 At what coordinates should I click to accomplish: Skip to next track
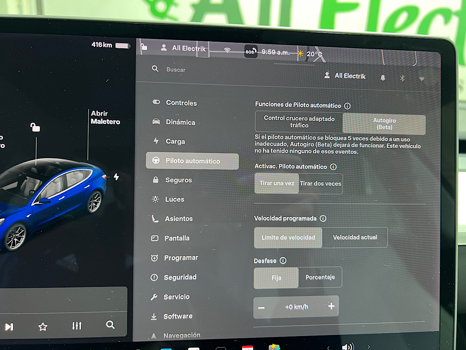point(9,327)
